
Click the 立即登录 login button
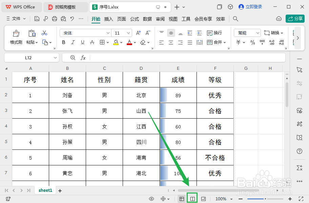click(x=250, y=6)
